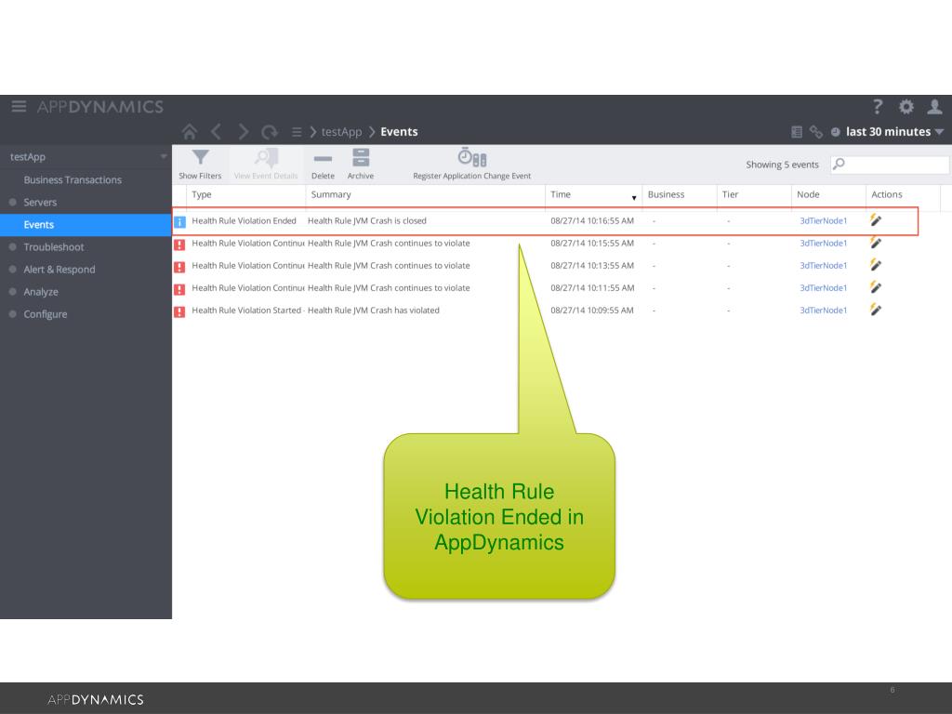
Task: Open the settings gear icon
Action: (906, 107)
